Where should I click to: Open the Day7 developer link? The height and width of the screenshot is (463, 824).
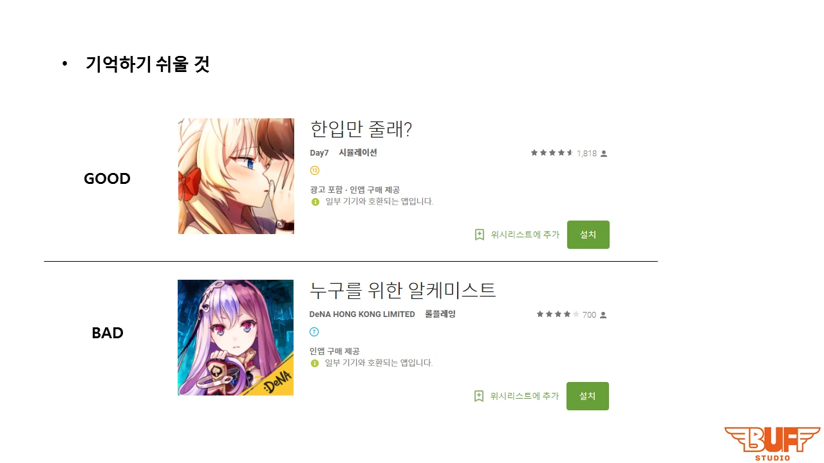319,153
